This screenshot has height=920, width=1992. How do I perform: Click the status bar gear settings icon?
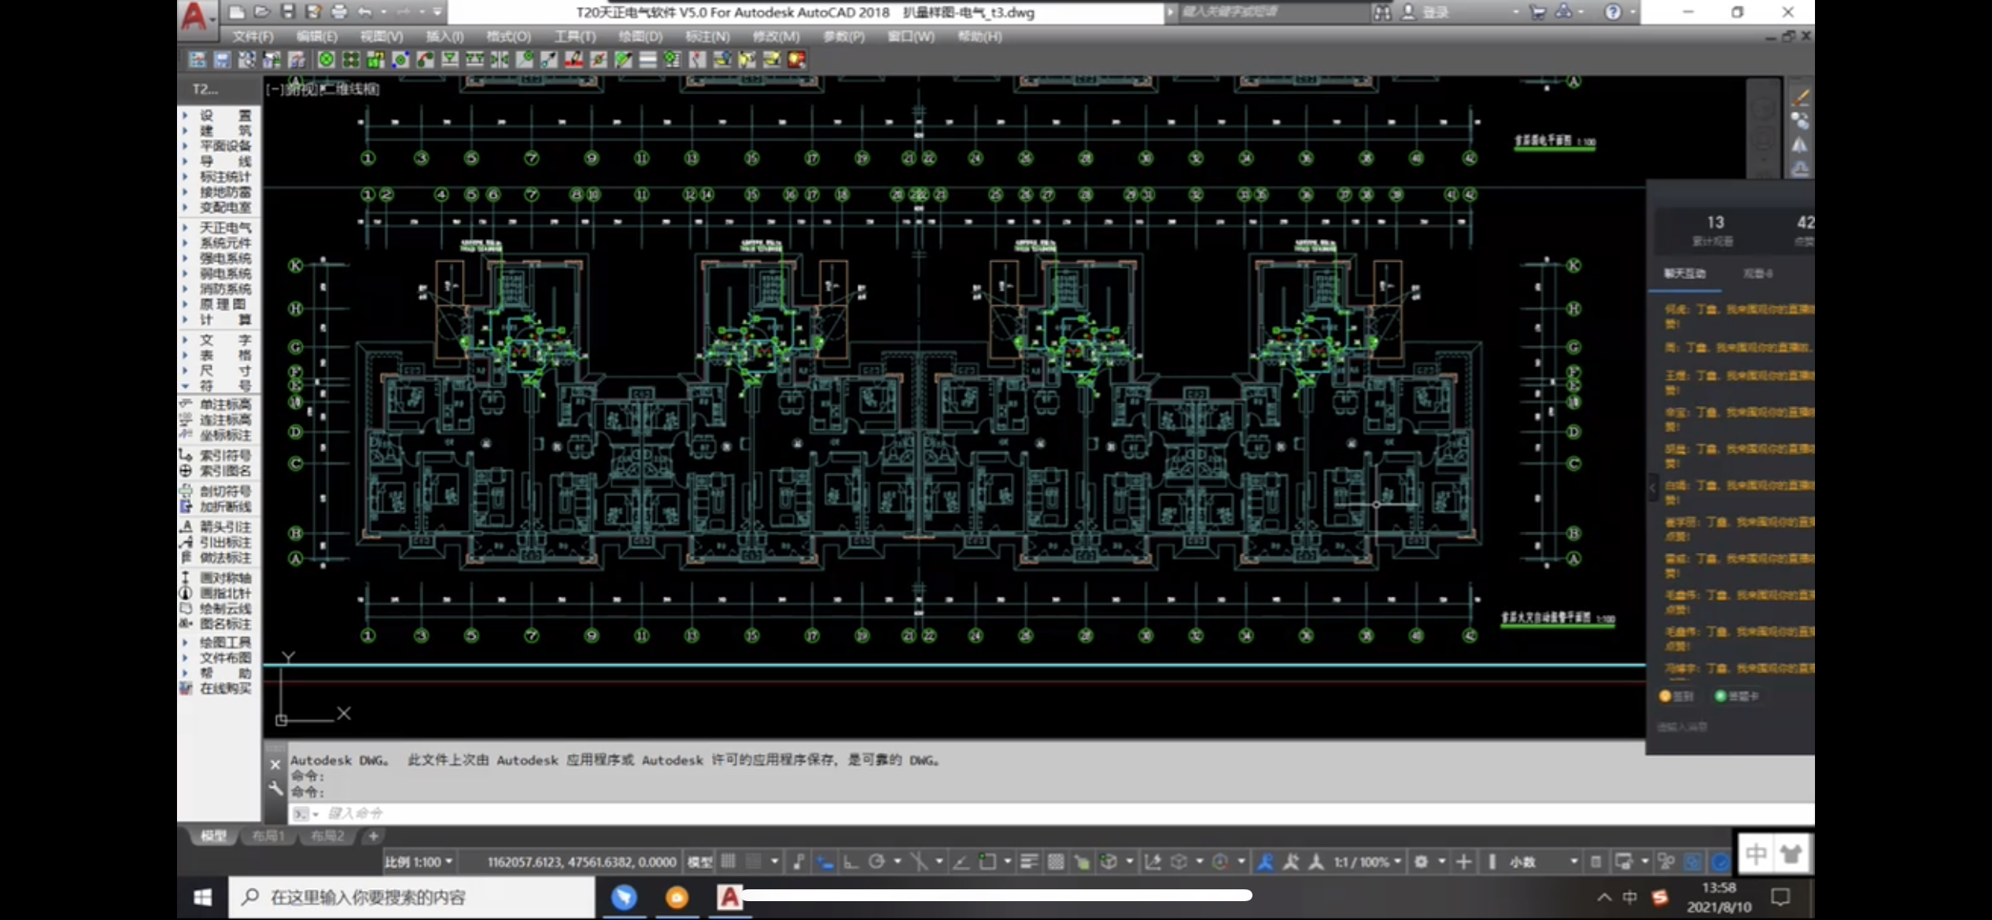pyautogui.click(x=1421, y=862)
